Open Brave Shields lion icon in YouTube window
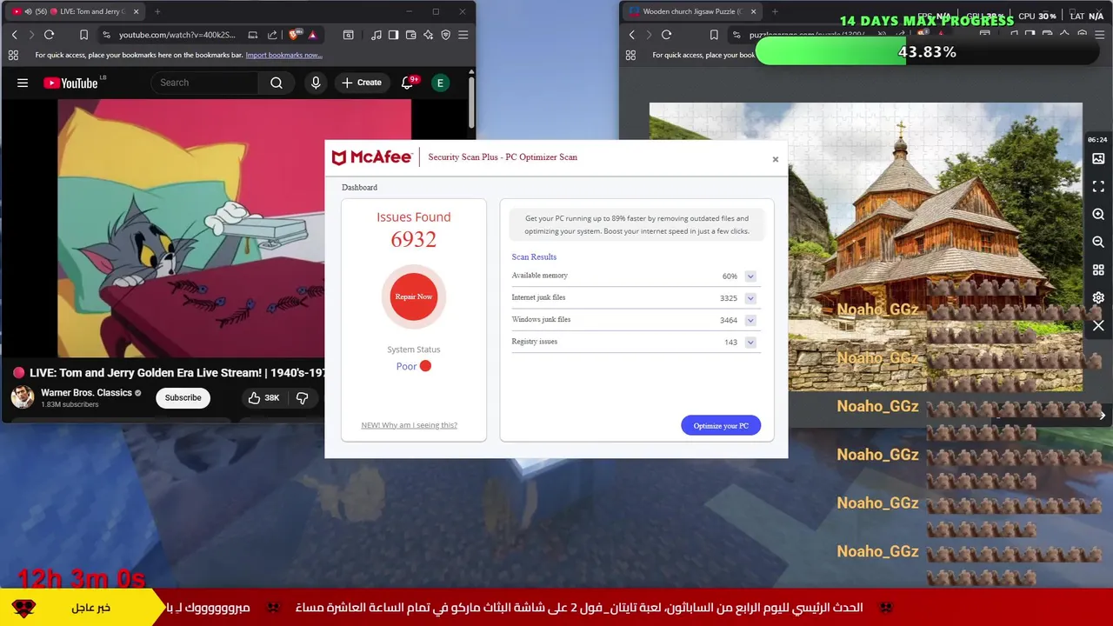Viewport: 1113px width, 626px height. coord(294,35)
